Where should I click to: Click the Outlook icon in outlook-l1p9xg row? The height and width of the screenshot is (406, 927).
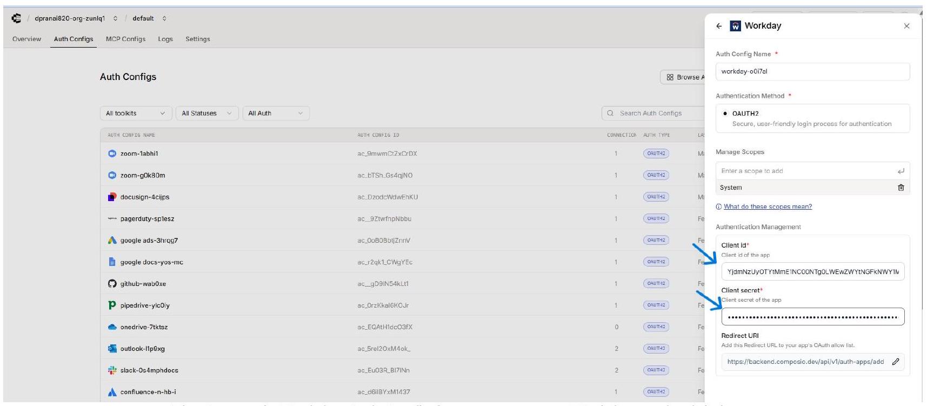(112, 349)
